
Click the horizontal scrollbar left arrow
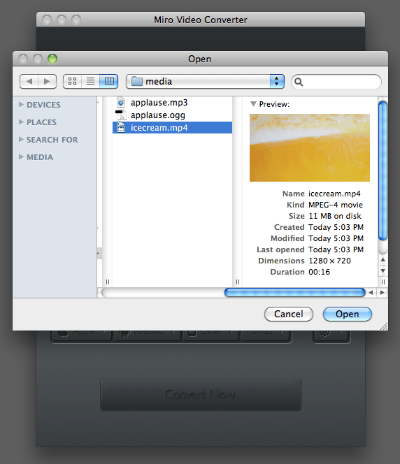click(371, 292)
